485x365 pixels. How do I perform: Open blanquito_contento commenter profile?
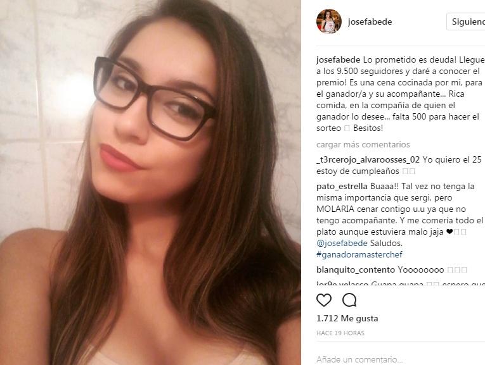(x=356, y=269)
